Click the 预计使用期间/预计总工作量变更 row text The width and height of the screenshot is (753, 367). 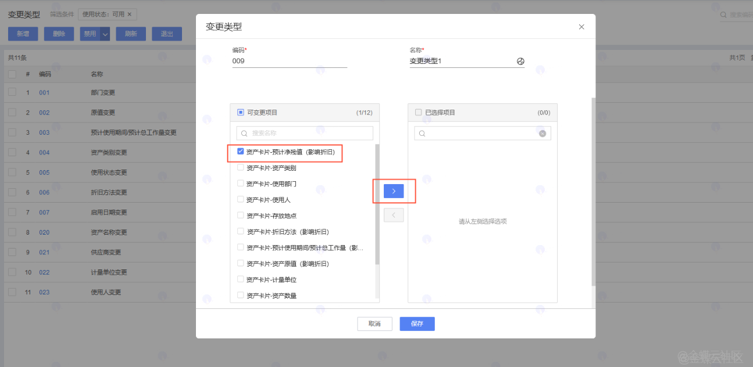(134, 133)
